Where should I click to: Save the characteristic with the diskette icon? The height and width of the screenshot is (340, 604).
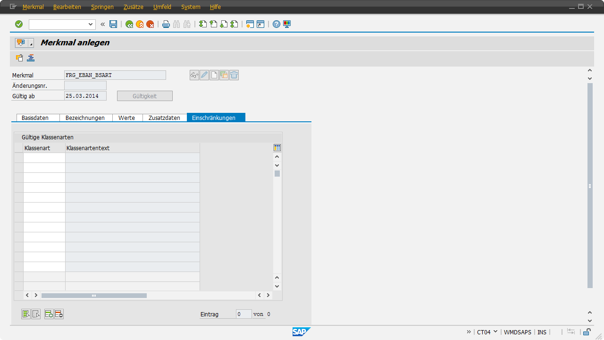(x=113, y=24)
